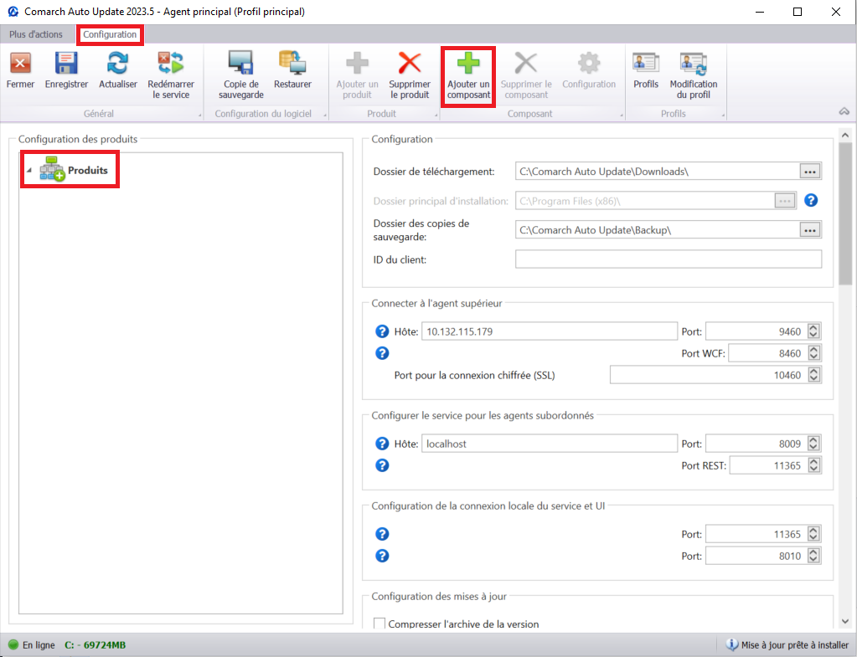Viewport: 857px width, 657px height.
Task: Click help icon beside Hôte localhost
Action: 382,444
